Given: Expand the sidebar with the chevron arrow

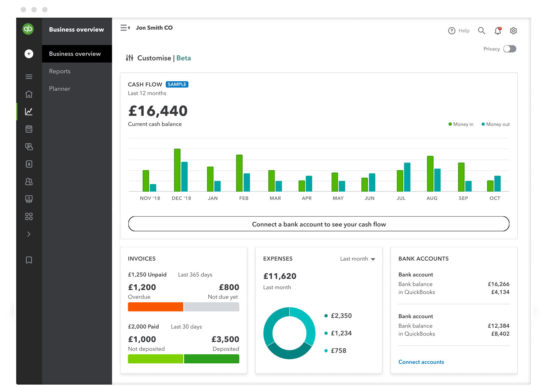Looking at the screenshot, I should 28,234.
